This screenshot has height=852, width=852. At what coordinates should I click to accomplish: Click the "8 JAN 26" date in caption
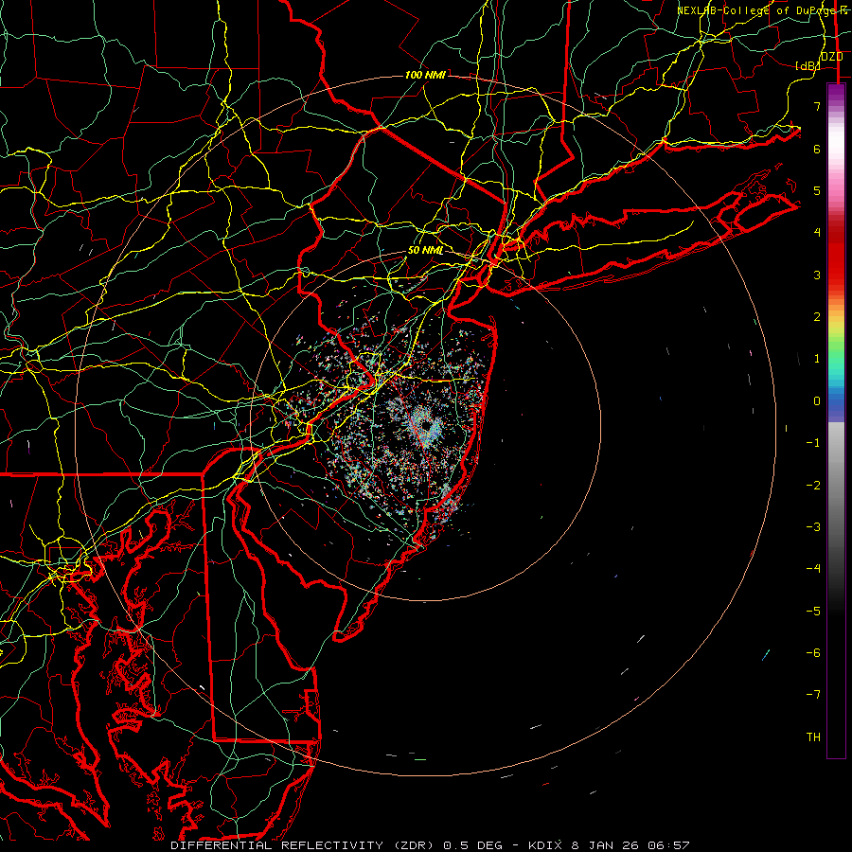[x=605, y=845]
